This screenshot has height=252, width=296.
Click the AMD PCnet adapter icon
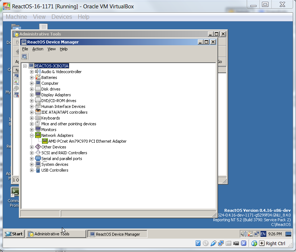coord(45,141)
